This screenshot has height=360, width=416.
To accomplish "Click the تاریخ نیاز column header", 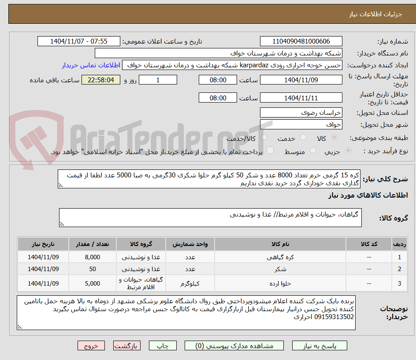I will [x=43, y=244].
